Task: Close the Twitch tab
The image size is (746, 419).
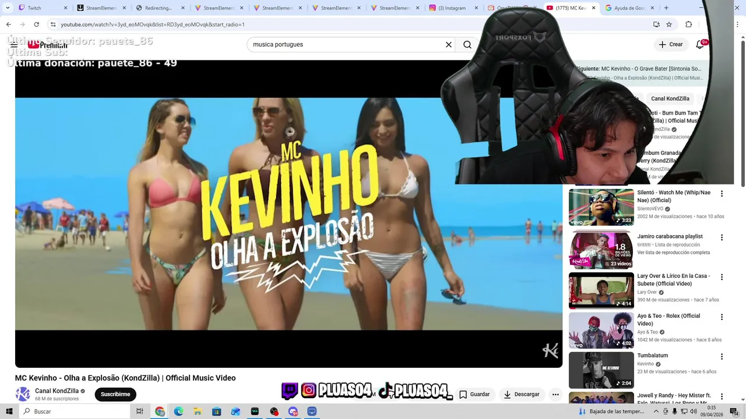Action: pyautogui.click(x=65, y=8)
